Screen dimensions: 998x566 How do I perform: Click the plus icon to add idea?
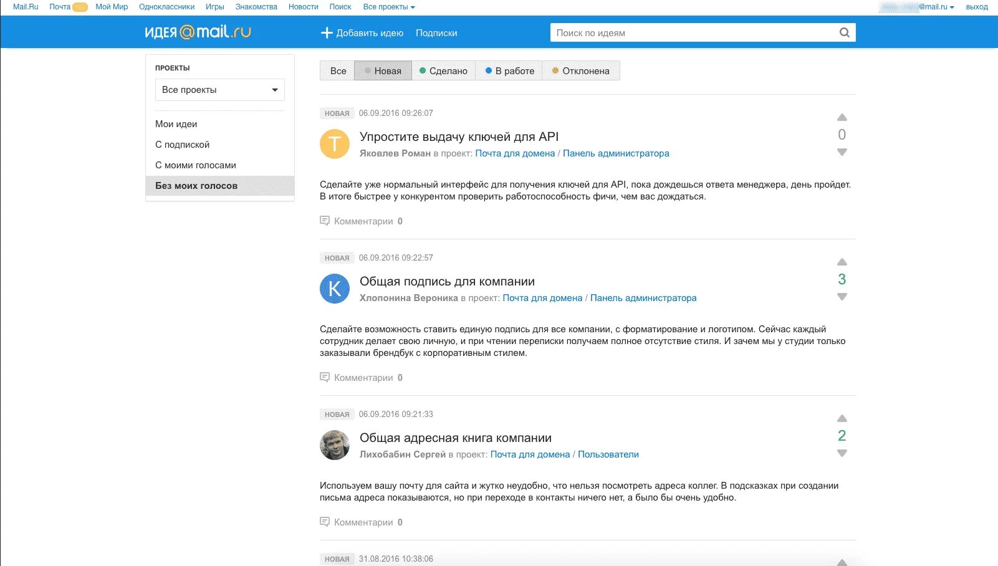point(327,32)
